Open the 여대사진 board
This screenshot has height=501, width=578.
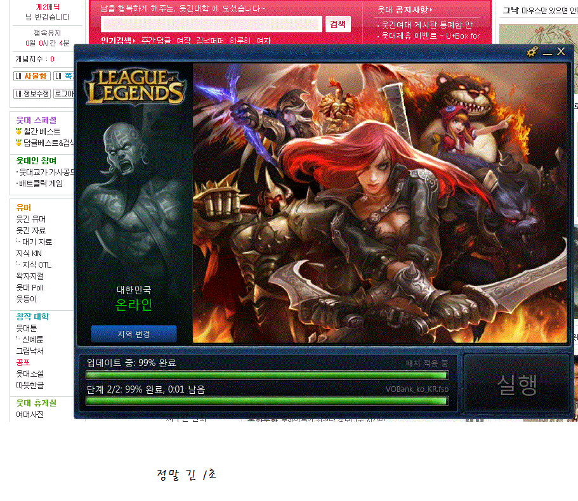point(30,414)
